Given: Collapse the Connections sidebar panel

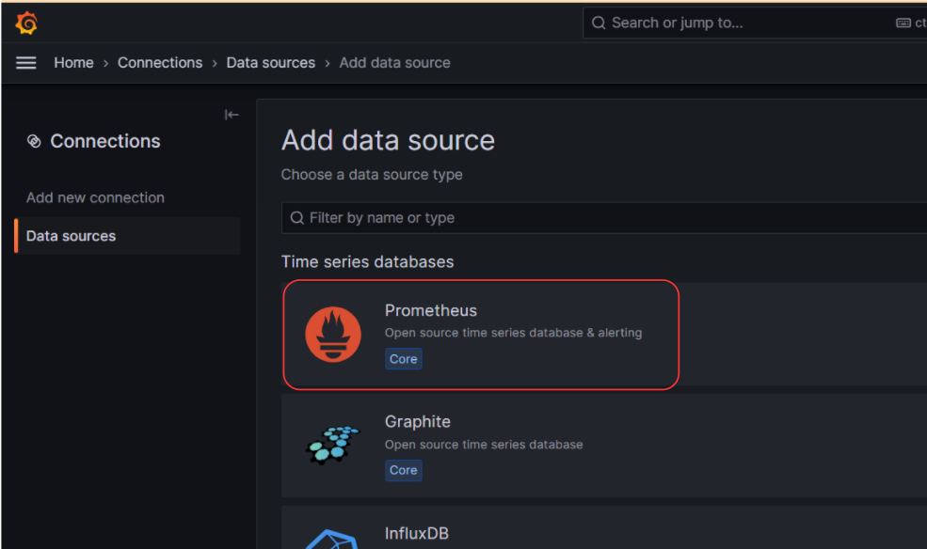Looking at the screenshot, I should pyautogui.click(x=232, y=115).
